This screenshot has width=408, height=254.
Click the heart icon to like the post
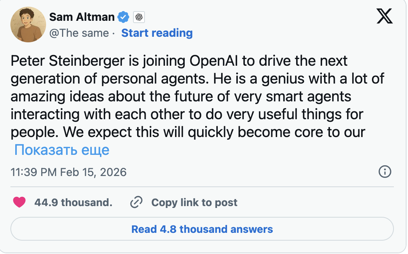[x=19, y=202]
